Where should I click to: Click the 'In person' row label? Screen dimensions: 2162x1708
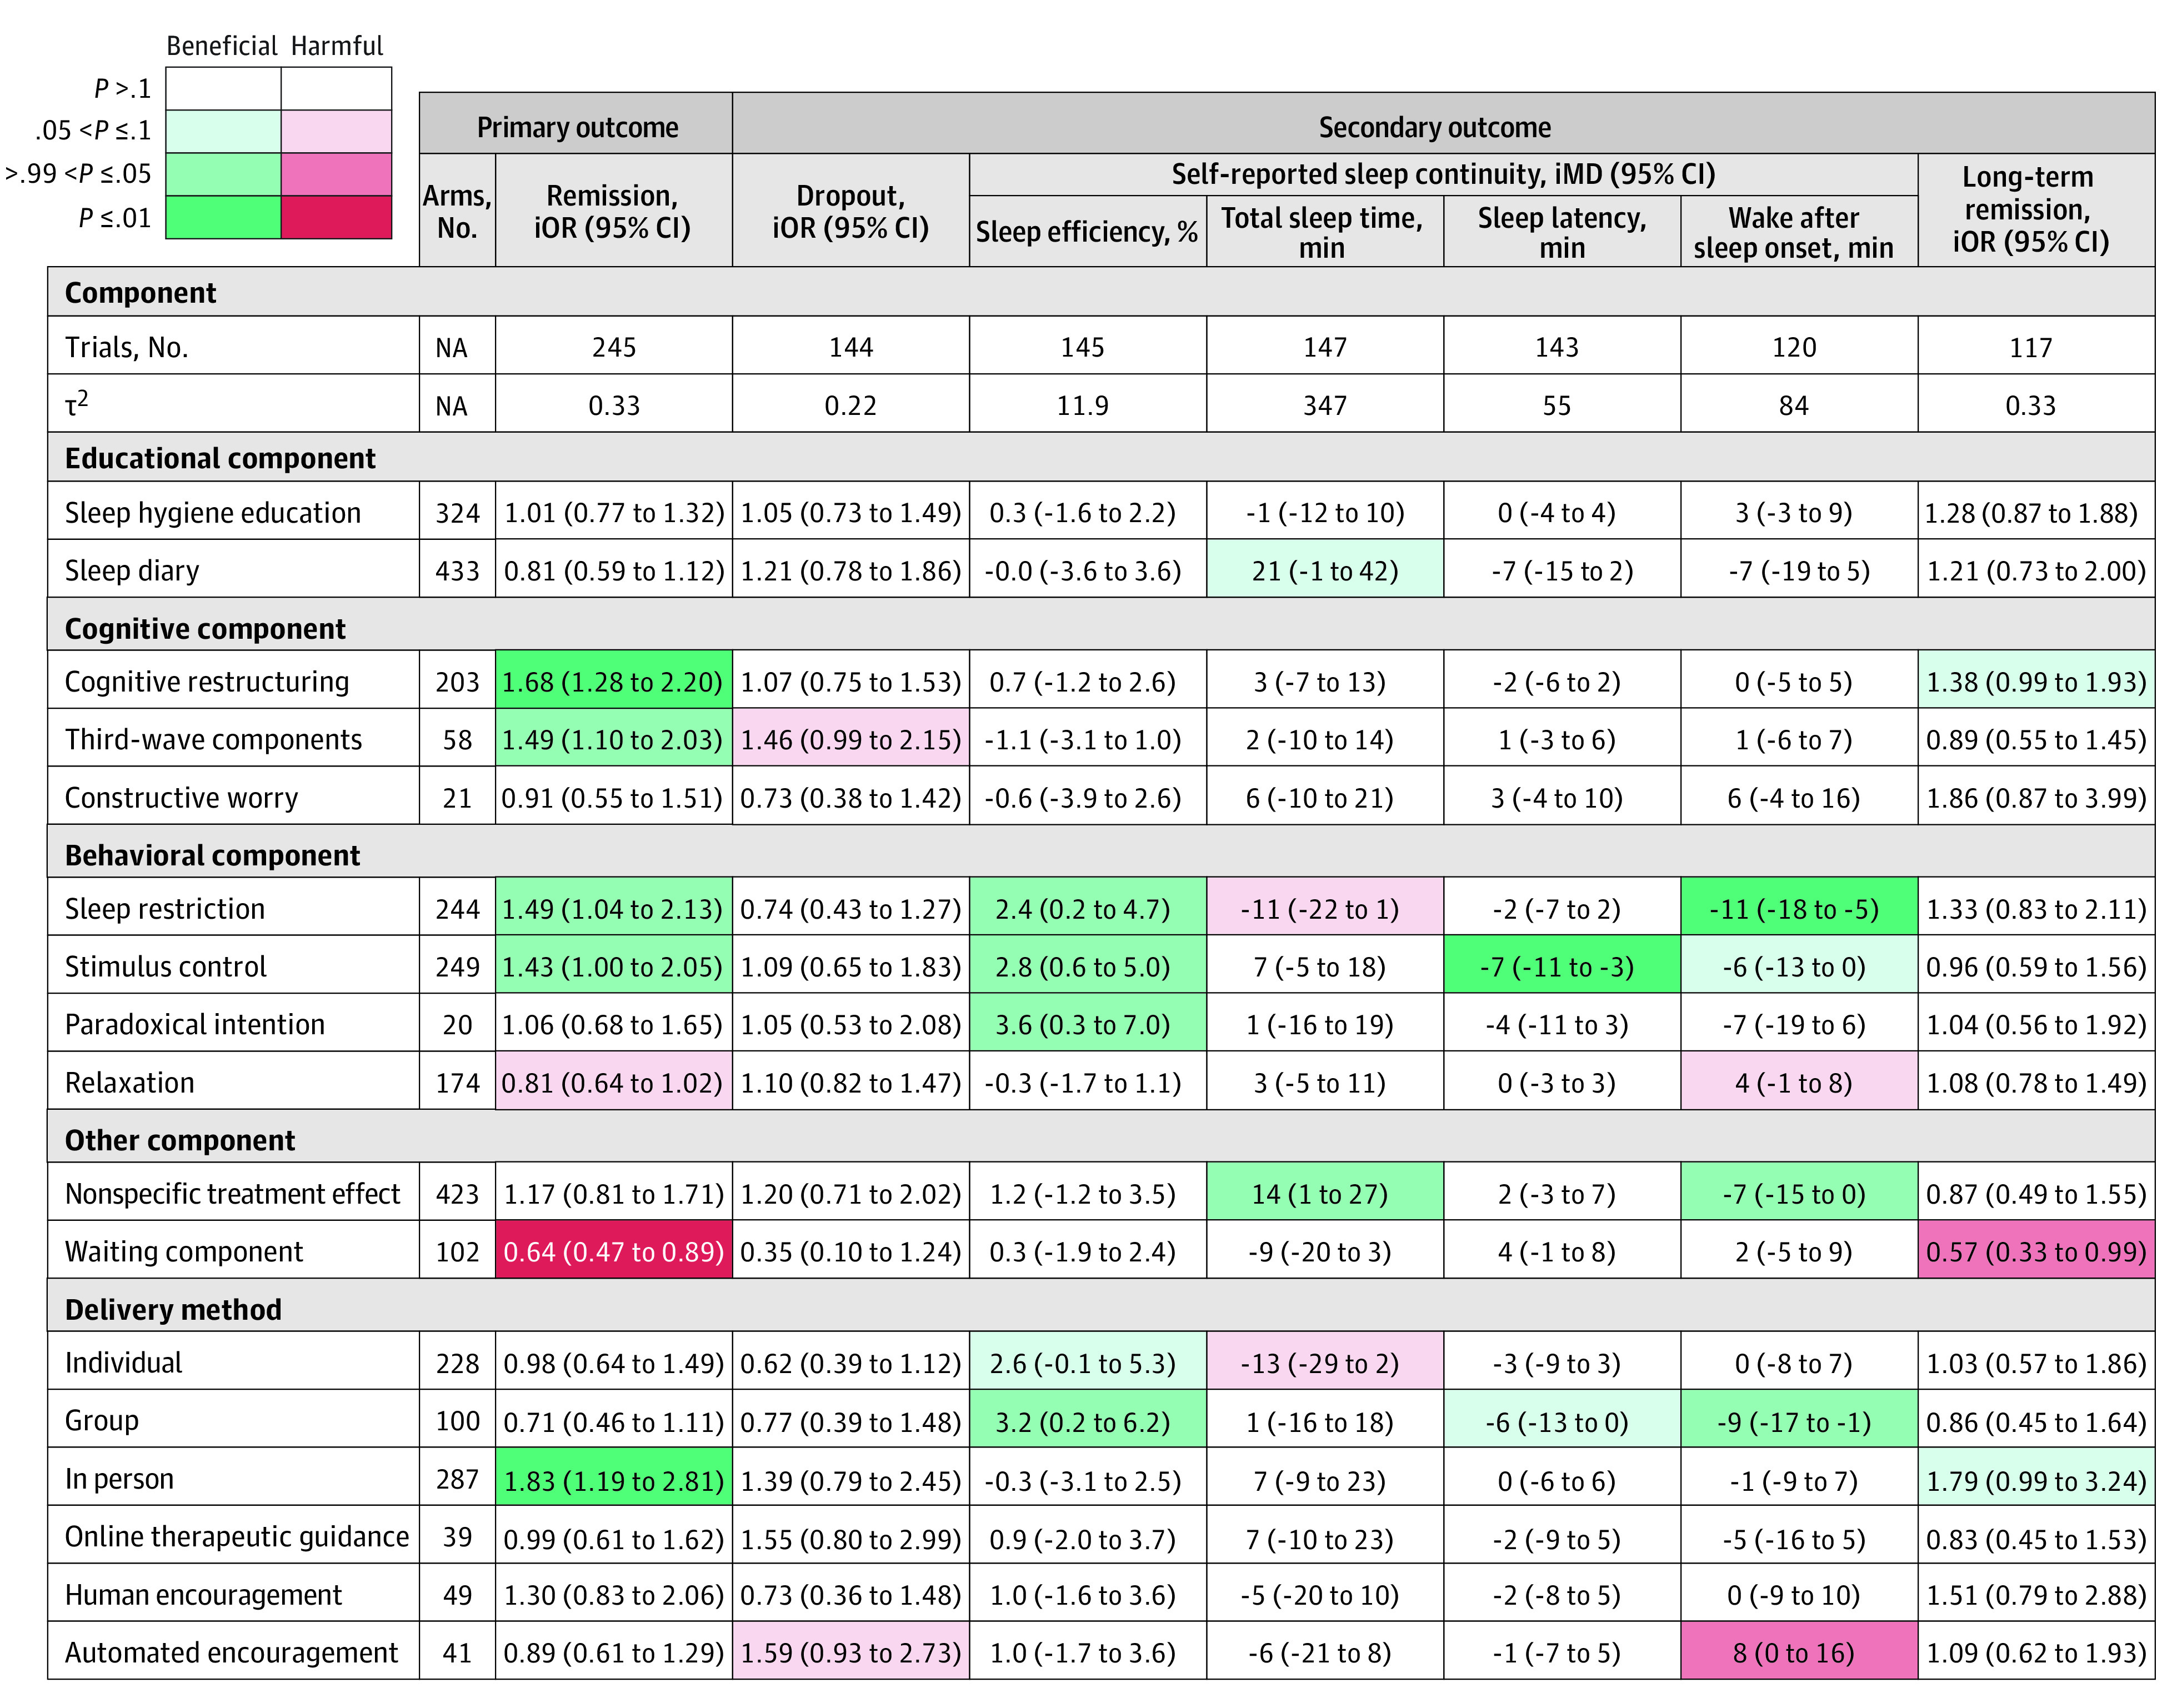tap(119, 1478)
